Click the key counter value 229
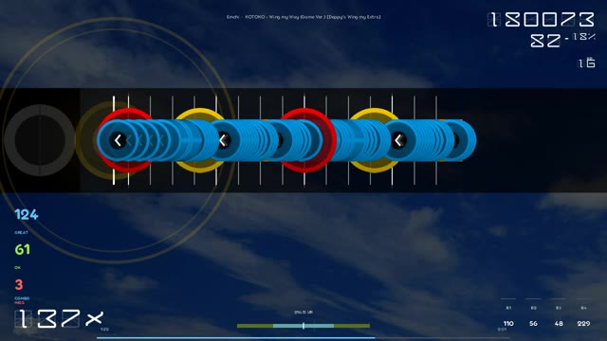Viewport: 607px width, 341px height. click(584, 324)
